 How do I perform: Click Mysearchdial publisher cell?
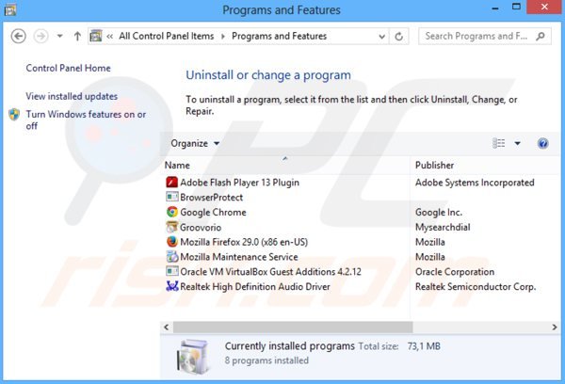click(x=443, y=228)
